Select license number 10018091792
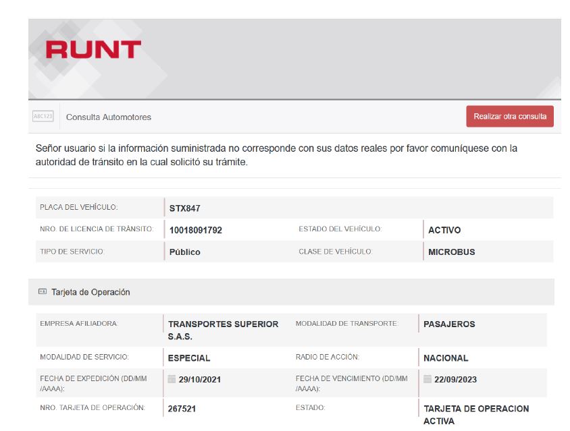The height and width of the screenshot is (431, 570). [195, 230]
